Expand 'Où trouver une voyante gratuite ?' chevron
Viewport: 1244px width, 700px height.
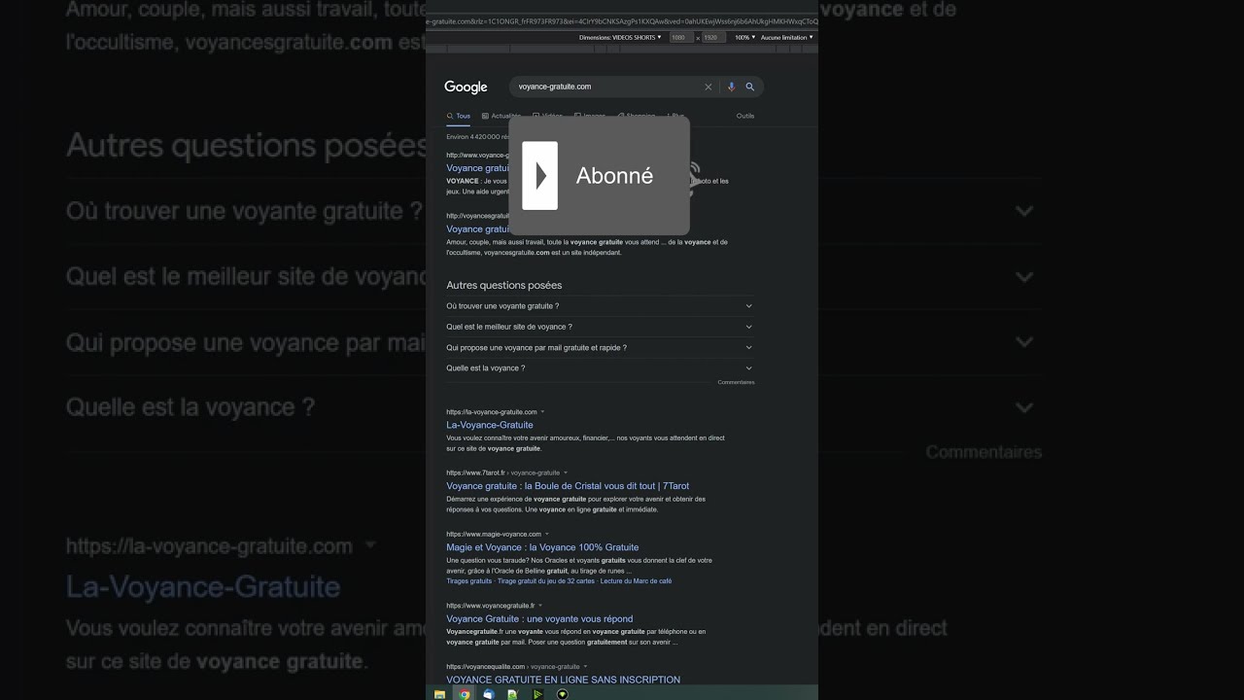pyautogui.click(x=748, y=306)
